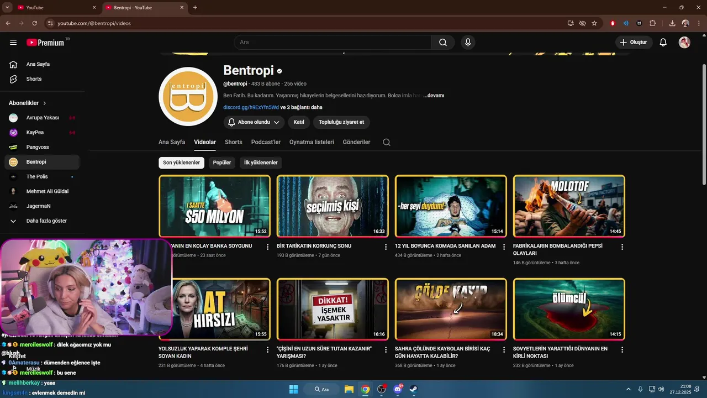Start voice search with the microphone
707x398 pixels.
click(x=468, y=42)
